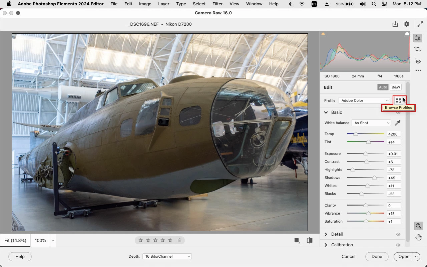
Task: Open Camera Raw preferences gear
Action: (x=406, y=24)
